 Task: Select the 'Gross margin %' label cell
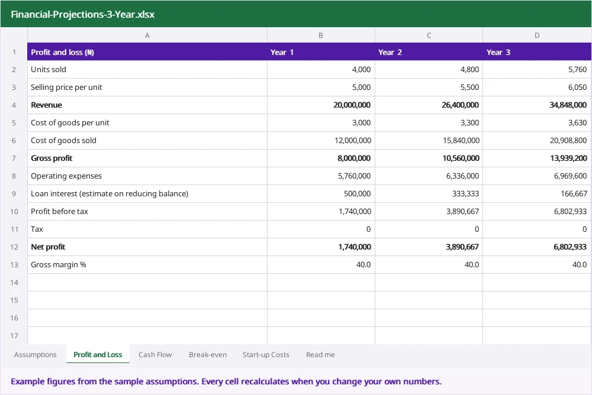point(147,264)
